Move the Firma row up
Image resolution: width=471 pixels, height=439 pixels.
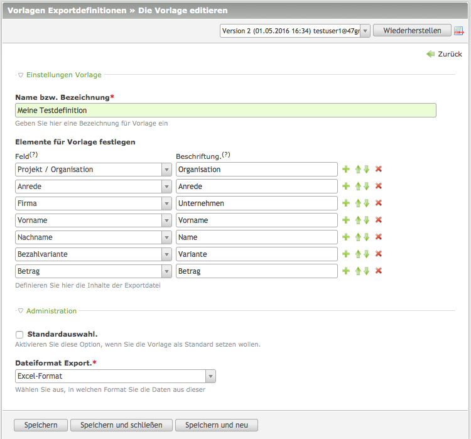pyautogui.click(x=358, y=203)
